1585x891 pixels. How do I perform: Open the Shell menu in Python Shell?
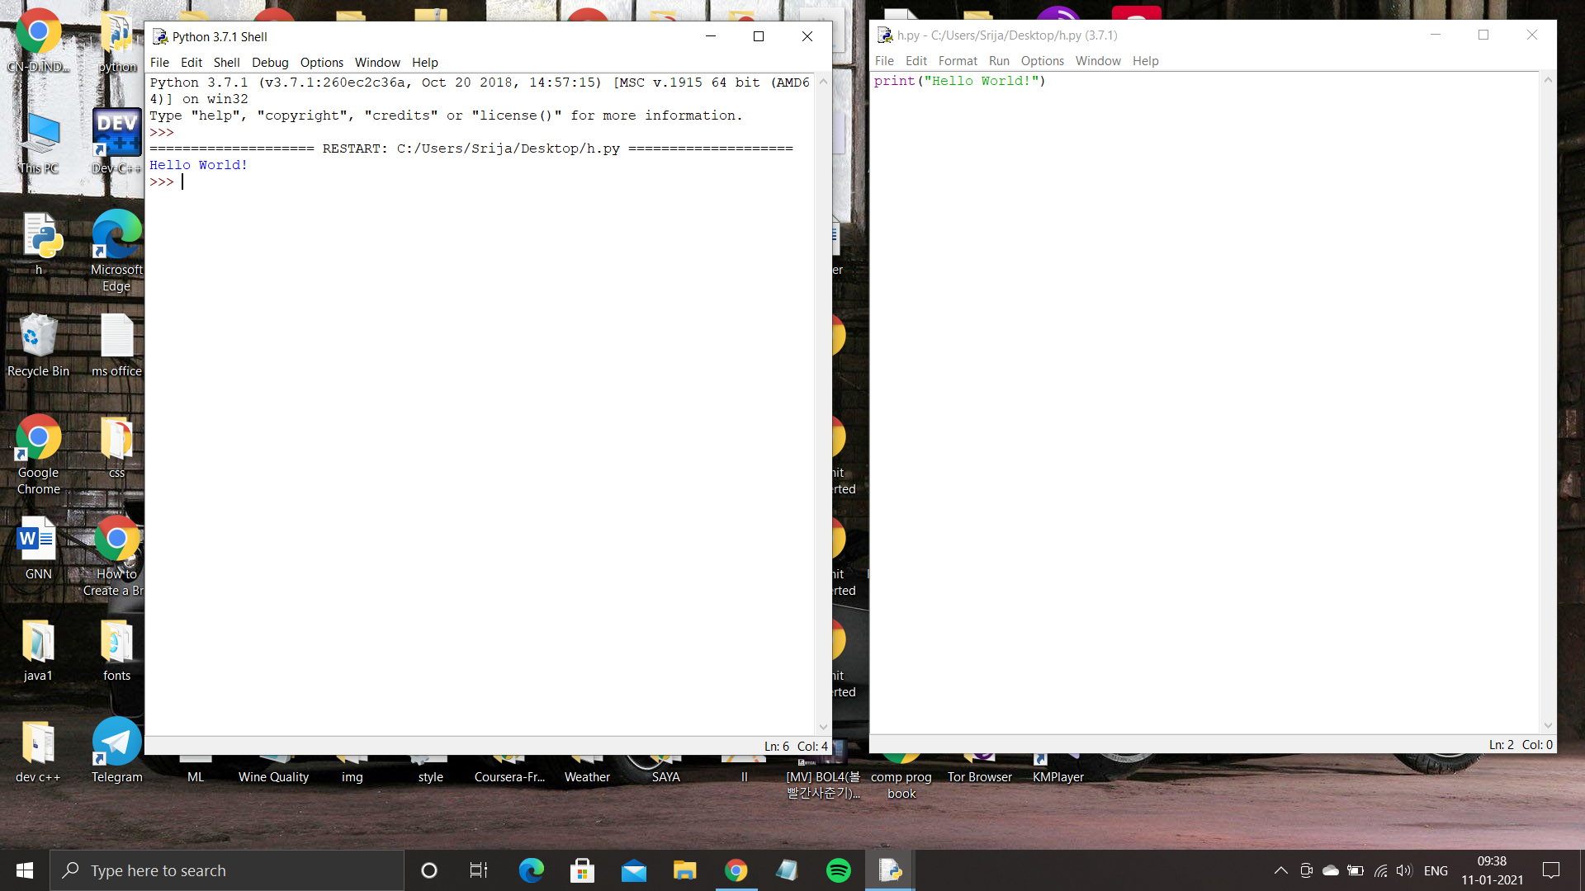pyautogui.click(x=226, y=63)
